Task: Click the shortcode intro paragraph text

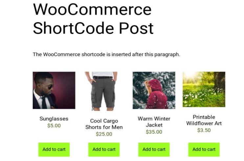Action: 106,54
